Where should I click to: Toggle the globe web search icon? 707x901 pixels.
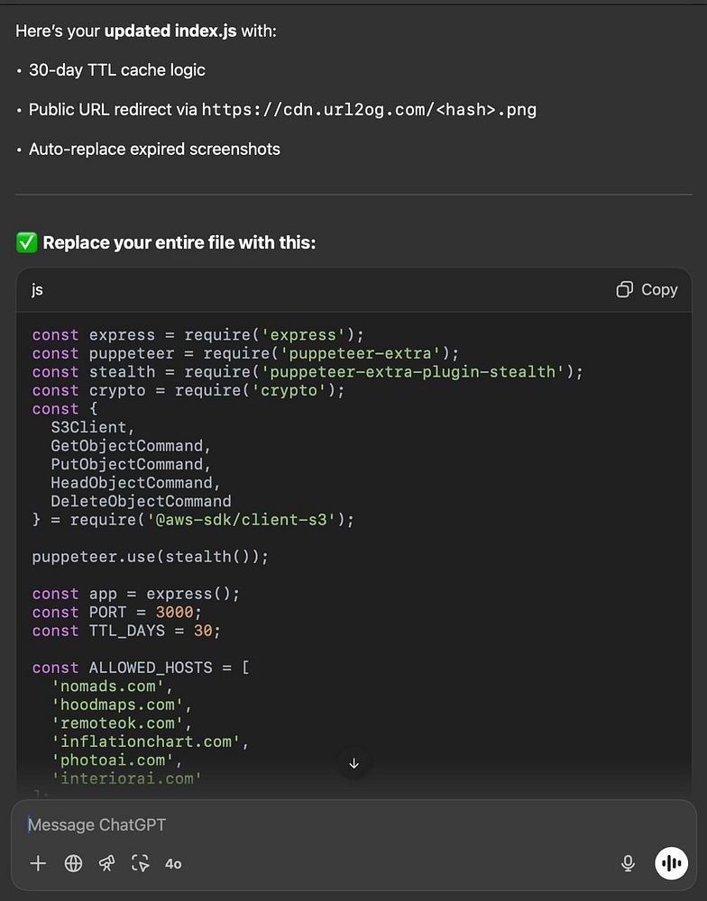pyautogui.click(x=73, y=863)
